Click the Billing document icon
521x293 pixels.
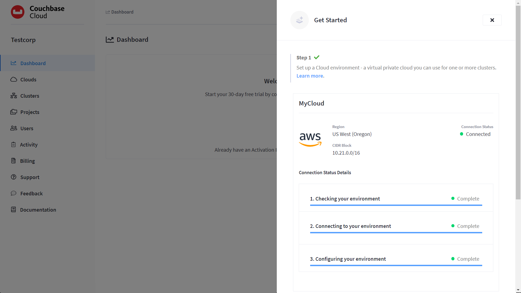tap(14, 161)
